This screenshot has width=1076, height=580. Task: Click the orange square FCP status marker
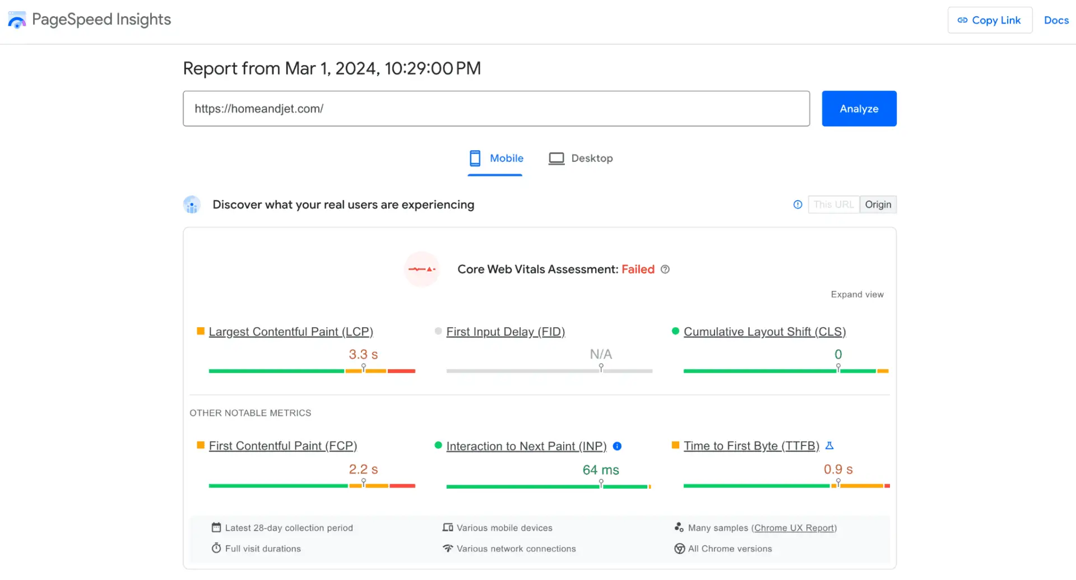pyautogui.click(x=201, y=446)
